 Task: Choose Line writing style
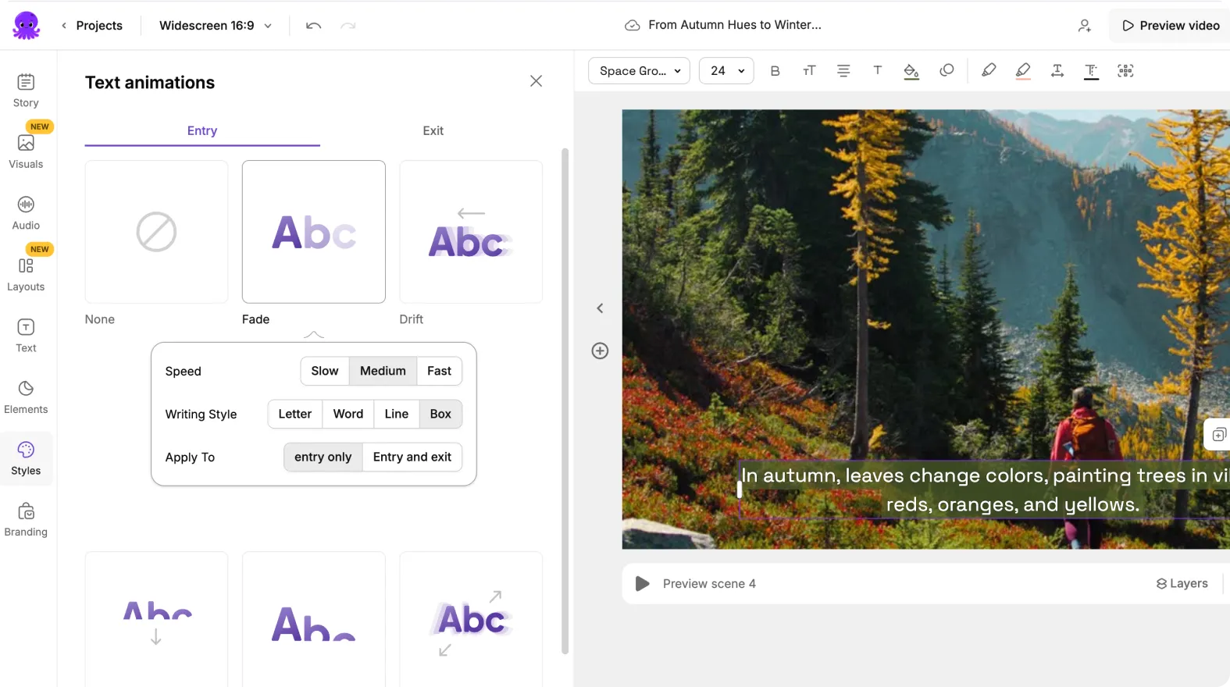pos(397,414)
